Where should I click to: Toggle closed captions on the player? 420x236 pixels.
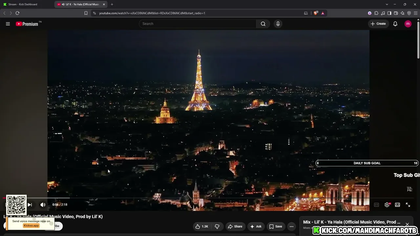click(376, 205)
